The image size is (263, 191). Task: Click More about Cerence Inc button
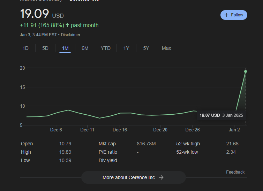click(x=134, y=177)
